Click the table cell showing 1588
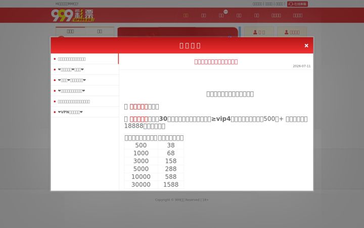364x228 pixels. [171, 185]
